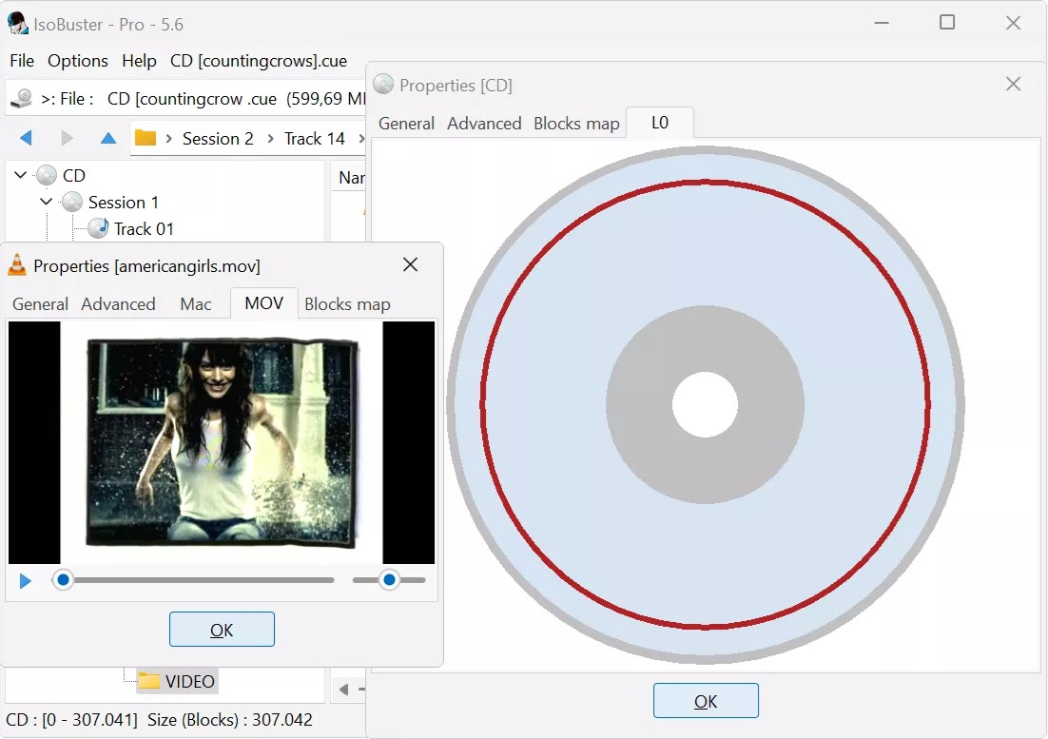Open the Options menu
The image size is (1048, 739).
tap(77, 61)
